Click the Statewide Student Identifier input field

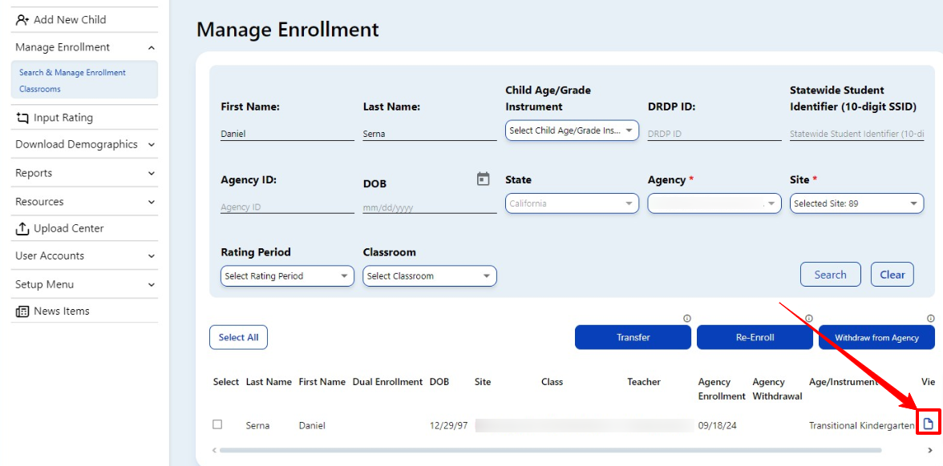856,134
